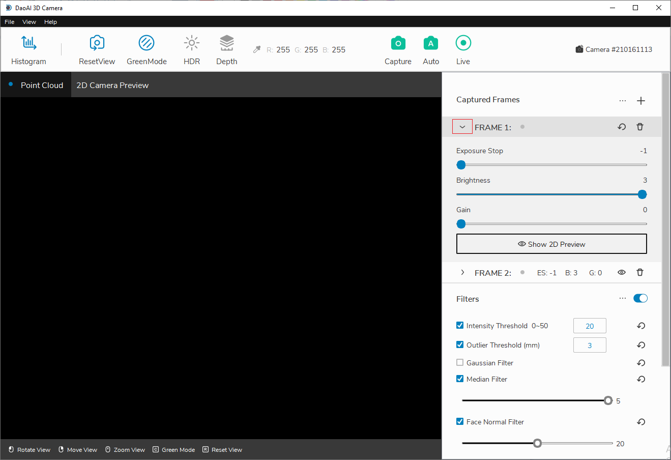671x460 pixels.
Task: Switch to the 2D Camera Preview tab
Action: [x=112, y=85]
